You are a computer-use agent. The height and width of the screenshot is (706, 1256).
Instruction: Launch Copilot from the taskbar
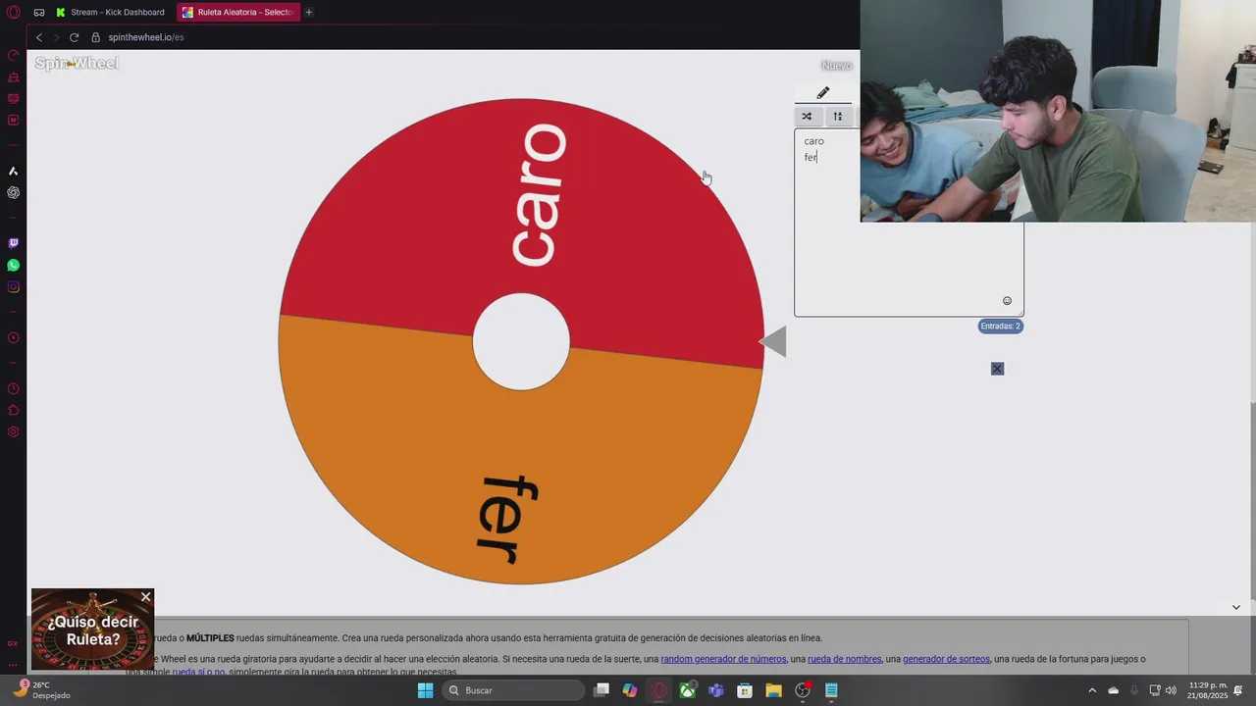coord(630,690)
